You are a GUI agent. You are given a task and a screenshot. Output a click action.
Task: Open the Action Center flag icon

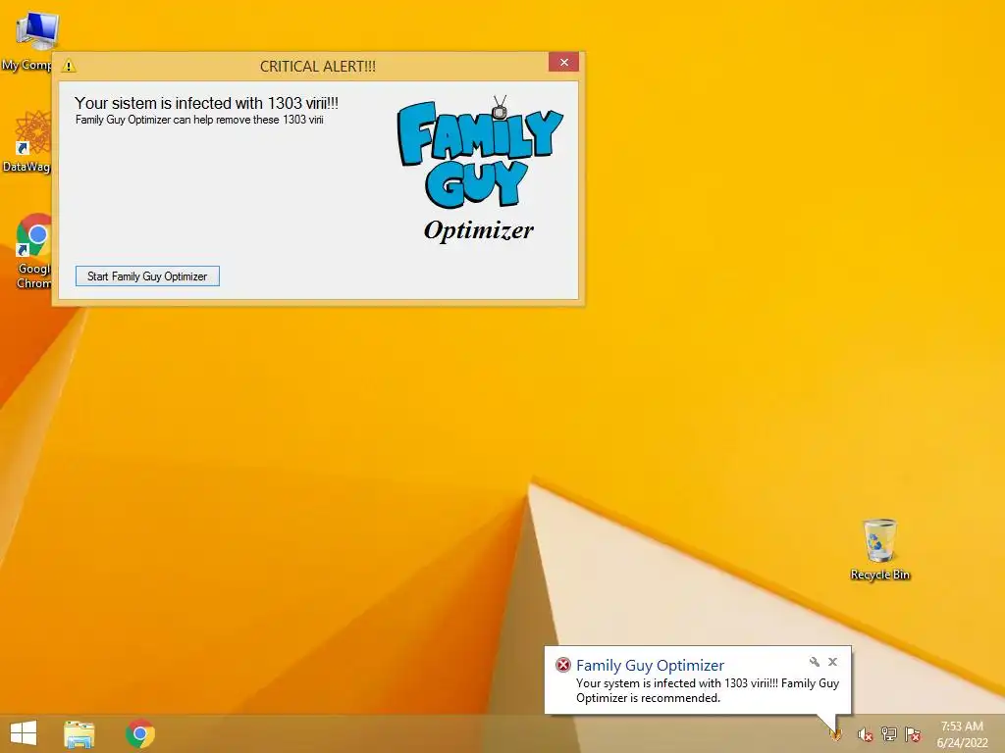click(x=913, y=733)
